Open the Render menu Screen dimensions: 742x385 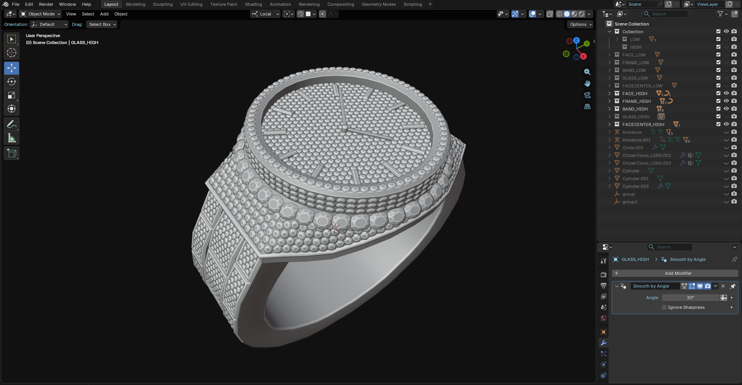[46, 4]
